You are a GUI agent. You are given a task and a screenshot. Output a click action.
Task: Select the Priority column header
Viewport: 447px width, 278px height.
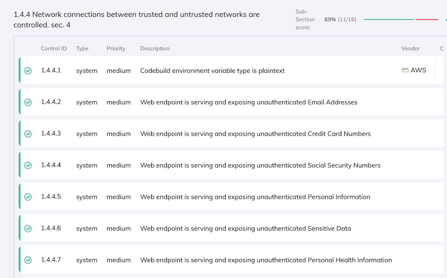pos(116,48)
